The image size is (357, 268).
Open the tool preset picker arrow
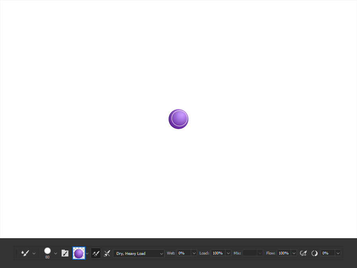pyautogui.click(x=34, y=253)
